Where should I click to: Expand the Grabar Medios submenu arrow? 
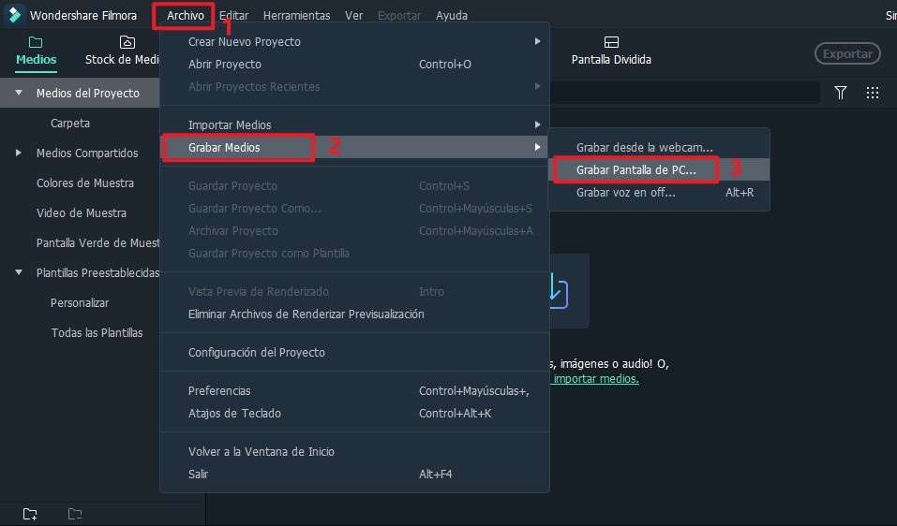(x=537, y=147)
